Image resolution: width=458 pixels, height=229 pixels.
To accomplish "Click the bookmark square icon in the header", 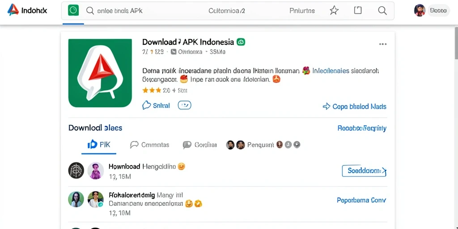I will (358, 11).
